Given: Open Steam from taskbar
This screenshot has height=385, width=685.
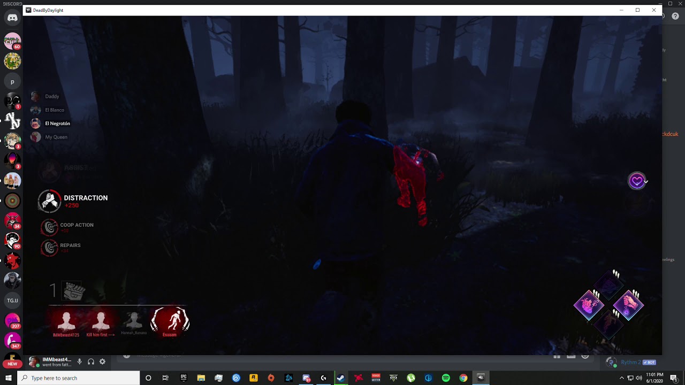Looking at the screenshot, I should pos(340,378).
